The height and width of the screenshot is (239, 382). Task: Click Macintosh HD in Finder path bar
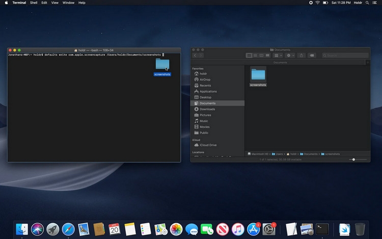tap(258, 154)
